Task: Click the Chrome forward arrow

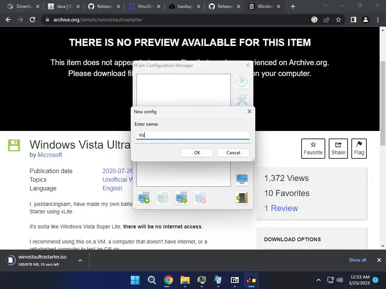Action: pyautogui.click(x=20, y=20)
